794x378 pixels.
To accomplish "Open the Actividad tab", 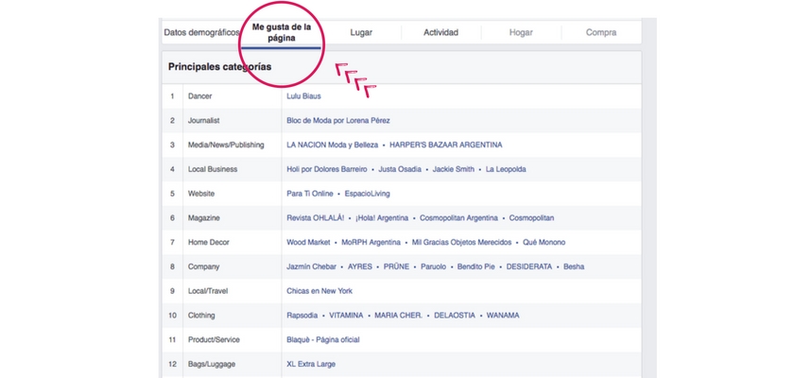I will [441, 32].
